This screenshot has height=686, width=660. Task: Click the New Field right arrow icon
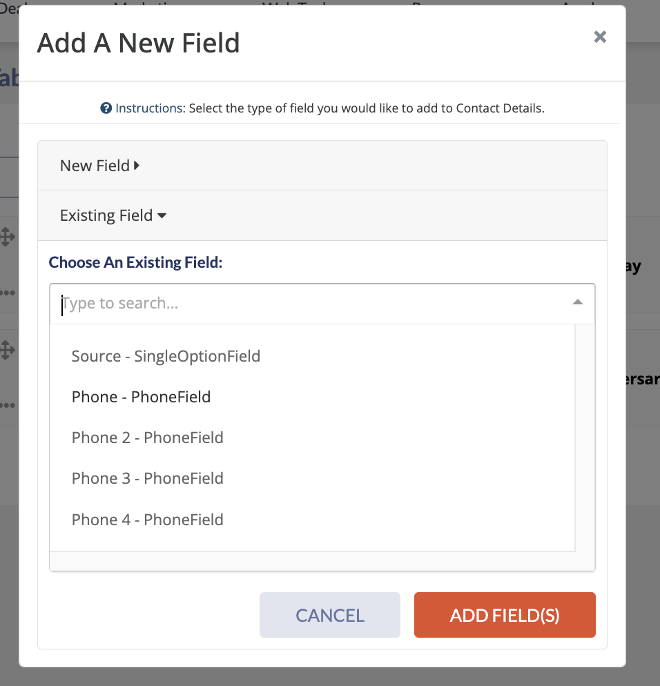[137, 166]
